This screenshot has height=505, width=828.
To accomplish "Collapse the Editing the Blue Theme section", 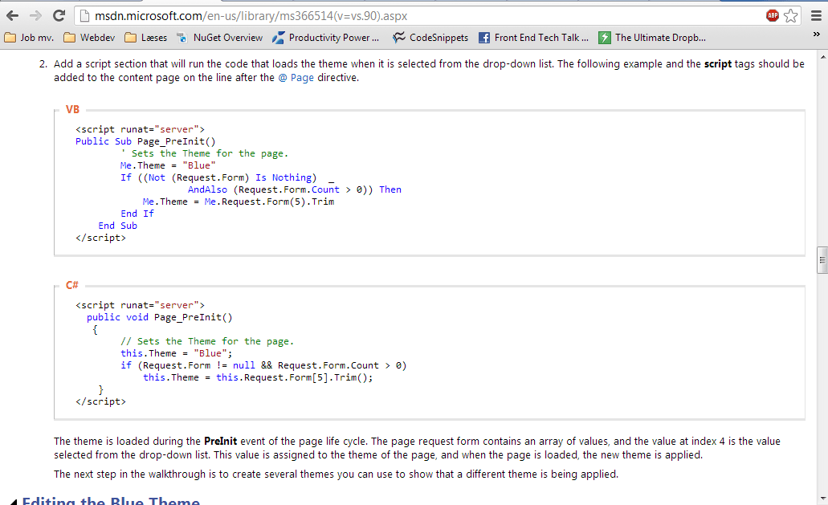I will [x=14, y=502].
